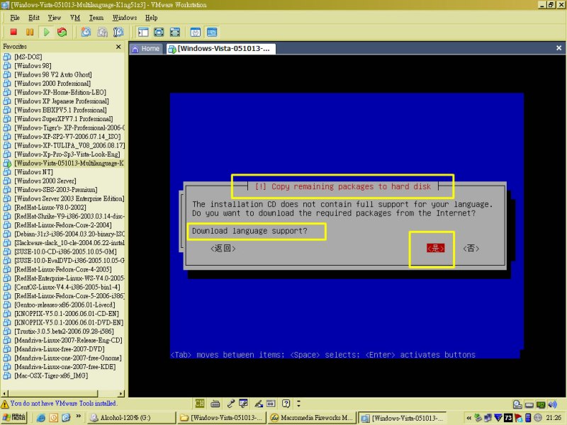Reset the virtual machine with the circular arrows icon
The image size is (567, 425).
point(62,32)
